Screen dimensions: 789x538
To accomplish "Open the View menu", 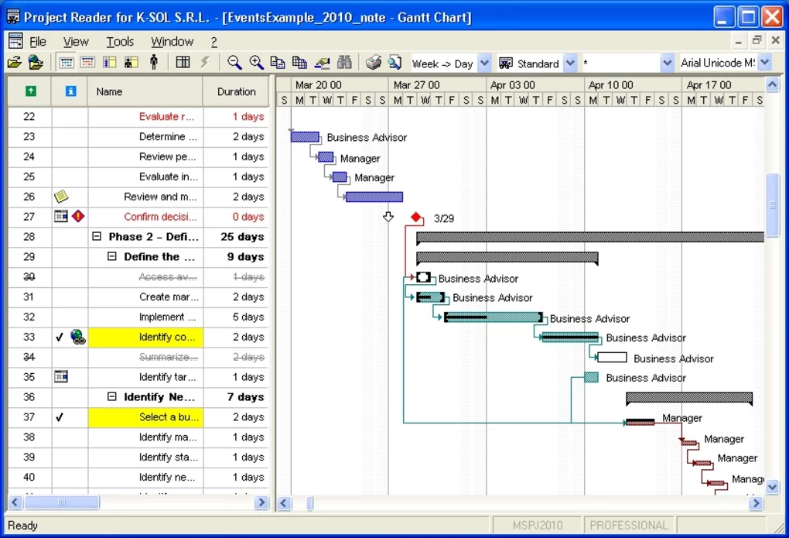I will tap(75, 42).
